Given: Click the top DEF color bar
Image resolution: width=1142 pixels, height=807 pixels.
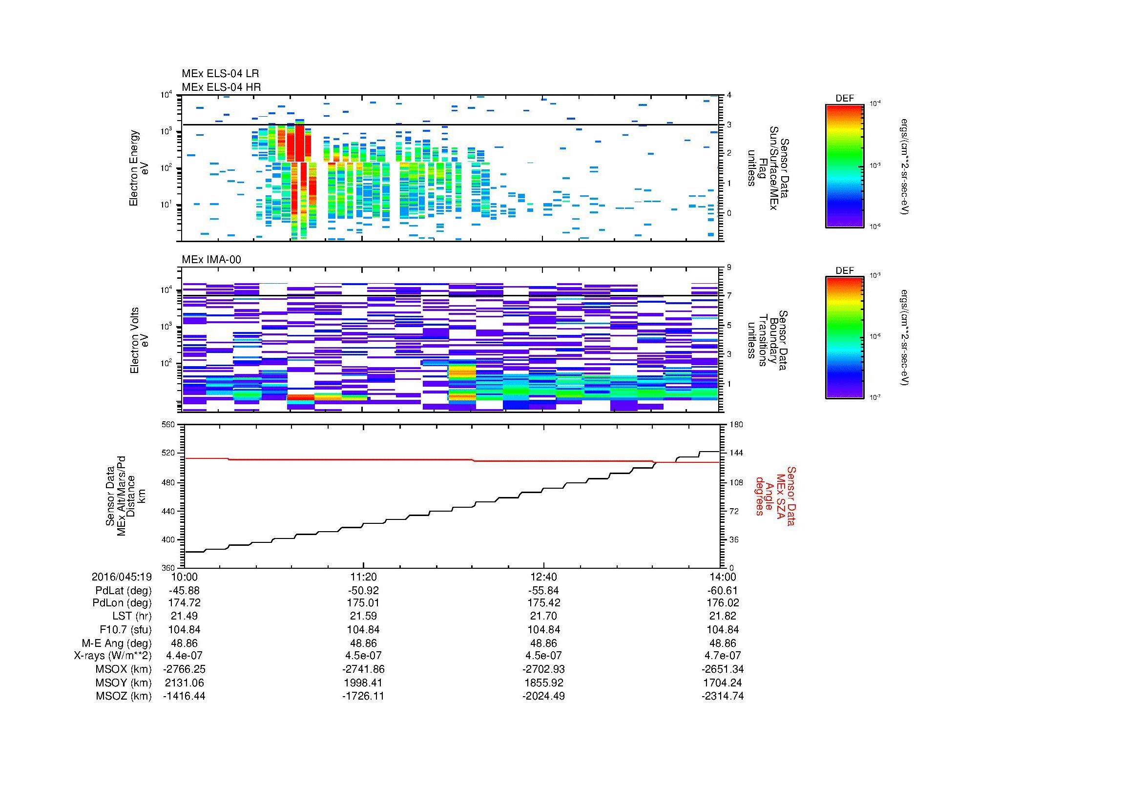Looking at the screenshot, I should click(x=844, y=166).
